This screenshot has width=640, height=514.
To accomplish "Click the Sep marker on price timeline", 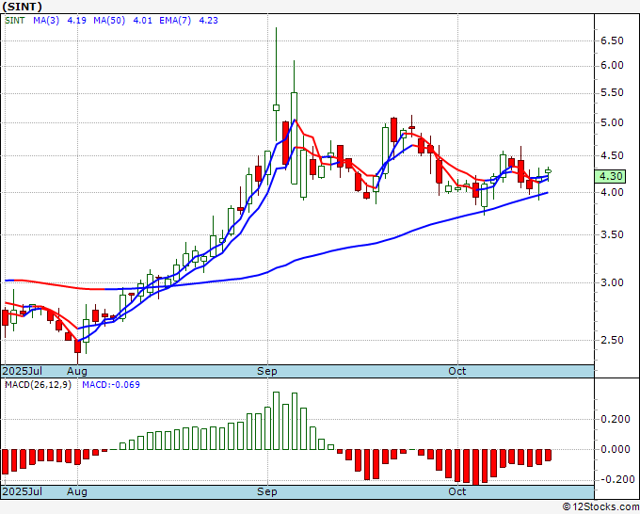I will pos(267,371).
